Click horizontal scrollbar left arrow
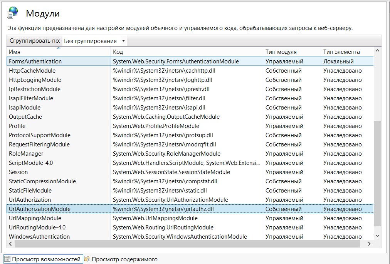The width and height of the screenshot is (390, 264). pyautogui.click(x=10, y=244)
